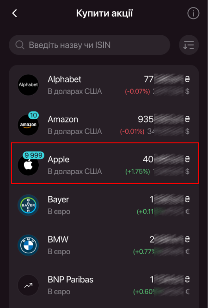The width and height of the screenshot is (208, 308).
Task: Select the Amazon stock name
Action: click(x=63, y=119)
